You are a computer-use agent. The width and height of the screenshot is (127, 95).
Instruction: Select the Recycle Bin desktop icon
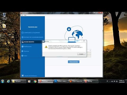point(4,16)
